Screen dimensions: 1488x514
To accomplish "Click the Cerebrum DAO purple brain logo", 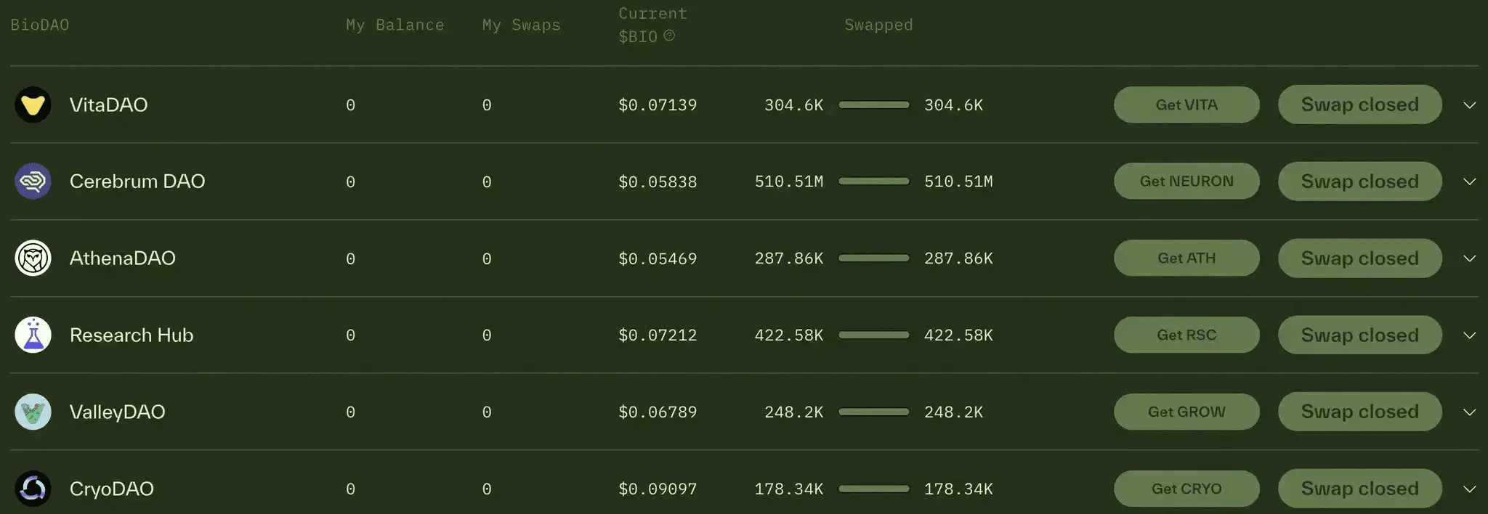I will pyautogui.click(x=33, y=181).
